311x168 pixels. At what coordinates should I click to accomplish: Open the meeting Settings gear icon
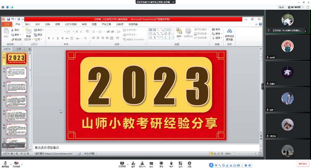coord(189,164)
